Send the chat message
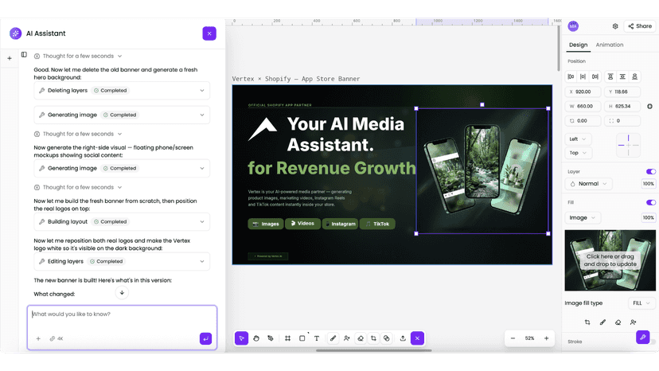The height and width of the screenshot is (371, 659). (x=205, y=338)
